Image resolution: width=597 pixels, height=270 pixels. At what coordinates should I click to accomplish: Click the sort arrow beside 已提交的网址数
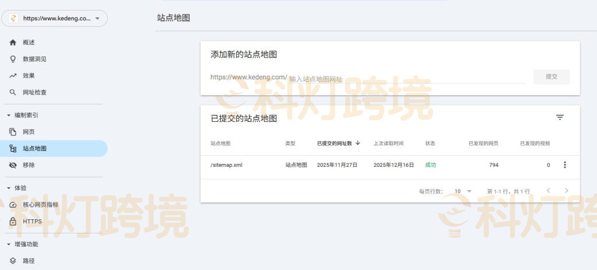pyautogui.click(x=357, y=143)
